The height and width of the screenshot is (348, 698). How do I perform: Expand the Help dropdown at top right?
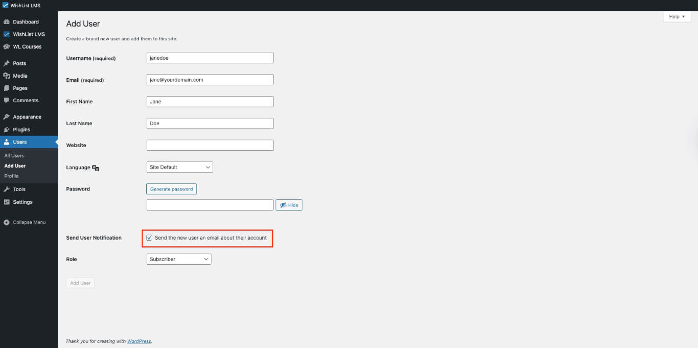click(x=676, y=16)
